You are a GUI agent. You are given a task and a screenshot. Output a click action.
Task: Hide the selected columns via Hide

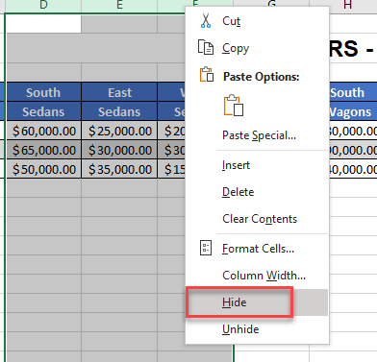257,302
